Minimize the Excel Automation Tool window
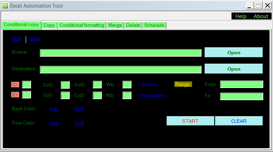 tap(249, 6)
